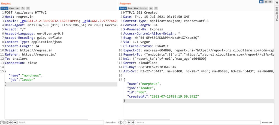The width and height of the screenshot is (279, 125).
Task: Open help icon in Request search bar
Action: click(x=2, y=122)
